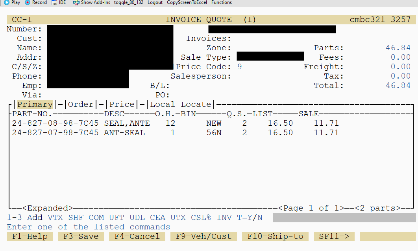Click the SALE column header
This screenshot has width=418, height=251.
point(309,114)
